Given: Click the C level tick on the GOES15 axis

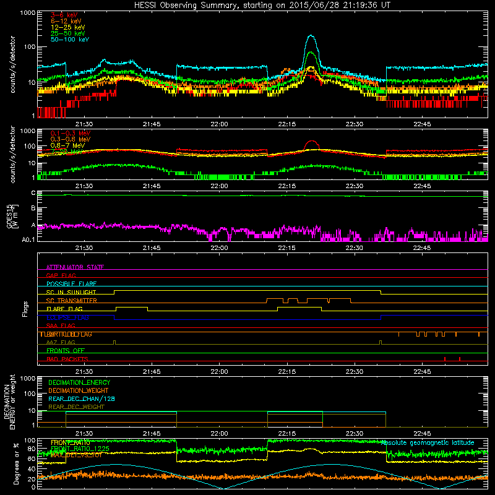Looking at the screenshot, I should tap(33, 192).
